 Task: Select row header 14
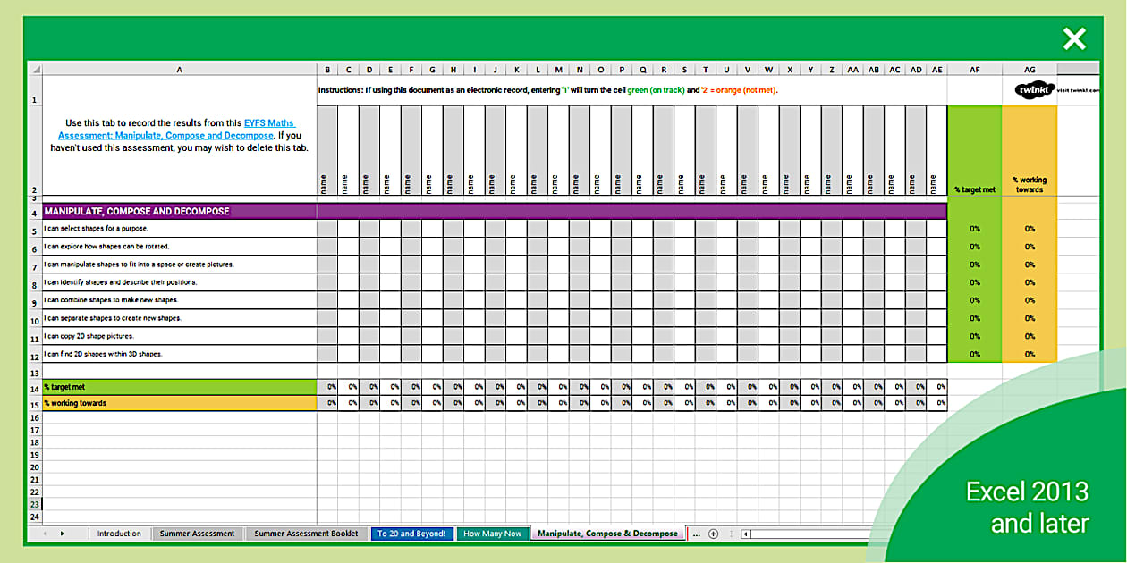tap(37, 390)
